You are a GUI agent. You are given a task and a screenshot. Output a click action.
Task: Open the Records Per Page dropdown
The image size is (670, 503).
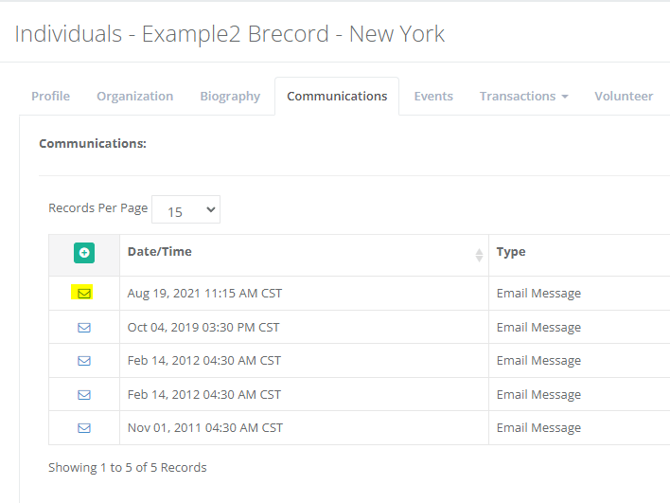(185, 210)
